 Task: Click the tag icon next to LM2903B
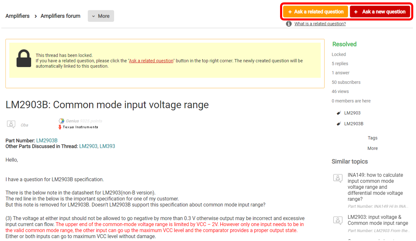click(338, 124)
